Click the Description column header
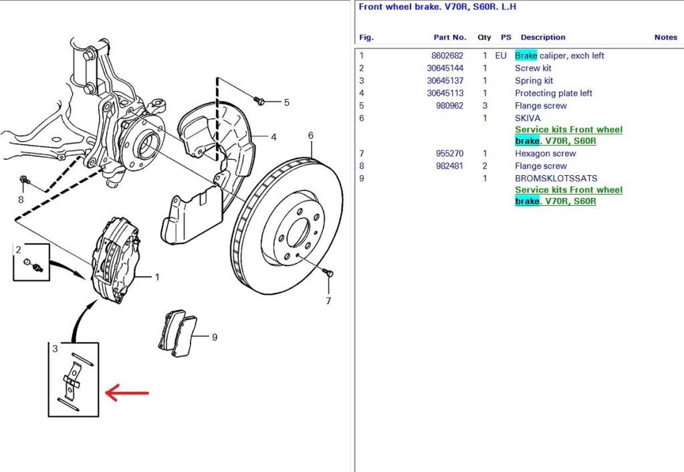This screenshot has height=472, width=684. (x=542, y=37)
